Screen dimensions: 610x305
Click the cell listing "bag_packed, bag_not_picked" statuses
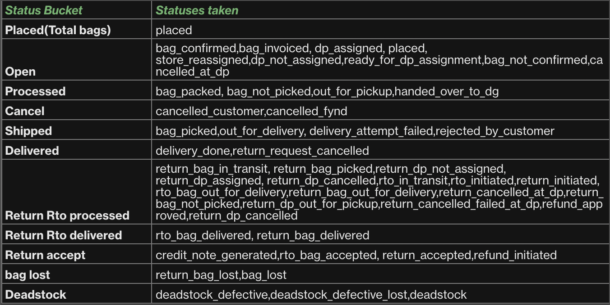point(327,91)
